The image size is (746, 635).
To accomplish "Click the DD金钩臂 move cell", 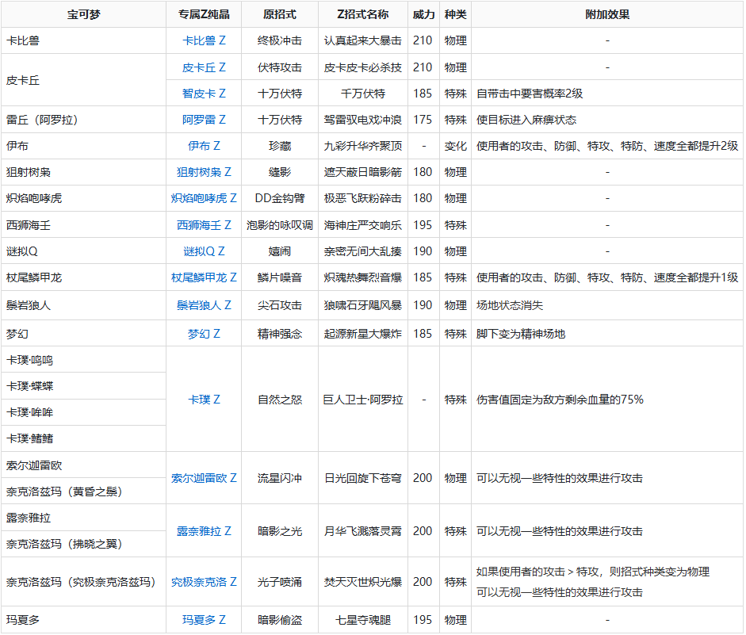I will pyautogui.click(x=280, y=198).
